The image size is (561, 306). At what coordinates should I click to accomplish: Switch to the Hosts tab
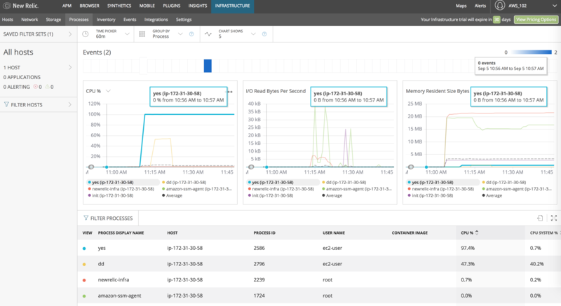click(x=8, y=20)
